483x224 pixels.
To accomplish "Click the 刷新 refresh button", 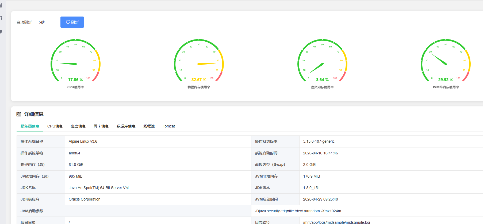I will click(x=72, y=22).
